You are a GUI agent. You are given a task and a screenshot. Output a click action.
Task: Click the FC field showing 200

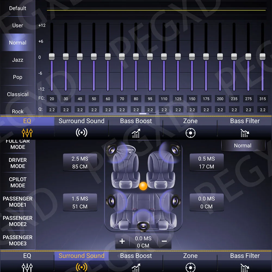pos(220,99)
